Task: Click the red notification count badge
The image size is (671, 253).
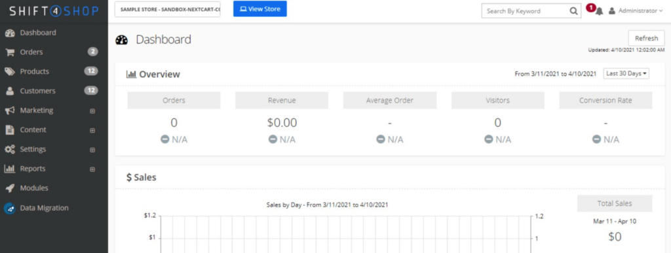Action: click(591, 7)
